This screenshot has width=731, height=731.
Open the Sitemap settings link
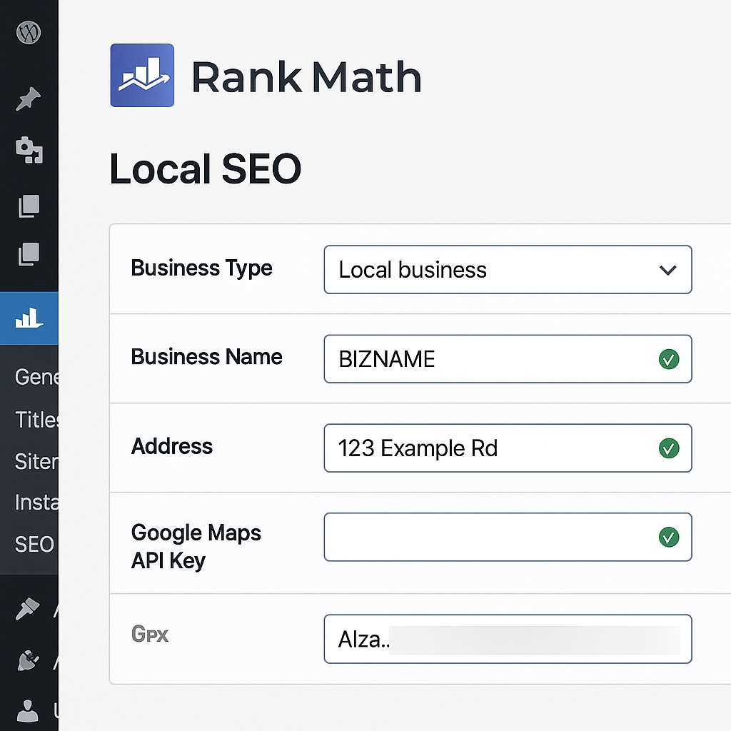(x=34, y=461)
